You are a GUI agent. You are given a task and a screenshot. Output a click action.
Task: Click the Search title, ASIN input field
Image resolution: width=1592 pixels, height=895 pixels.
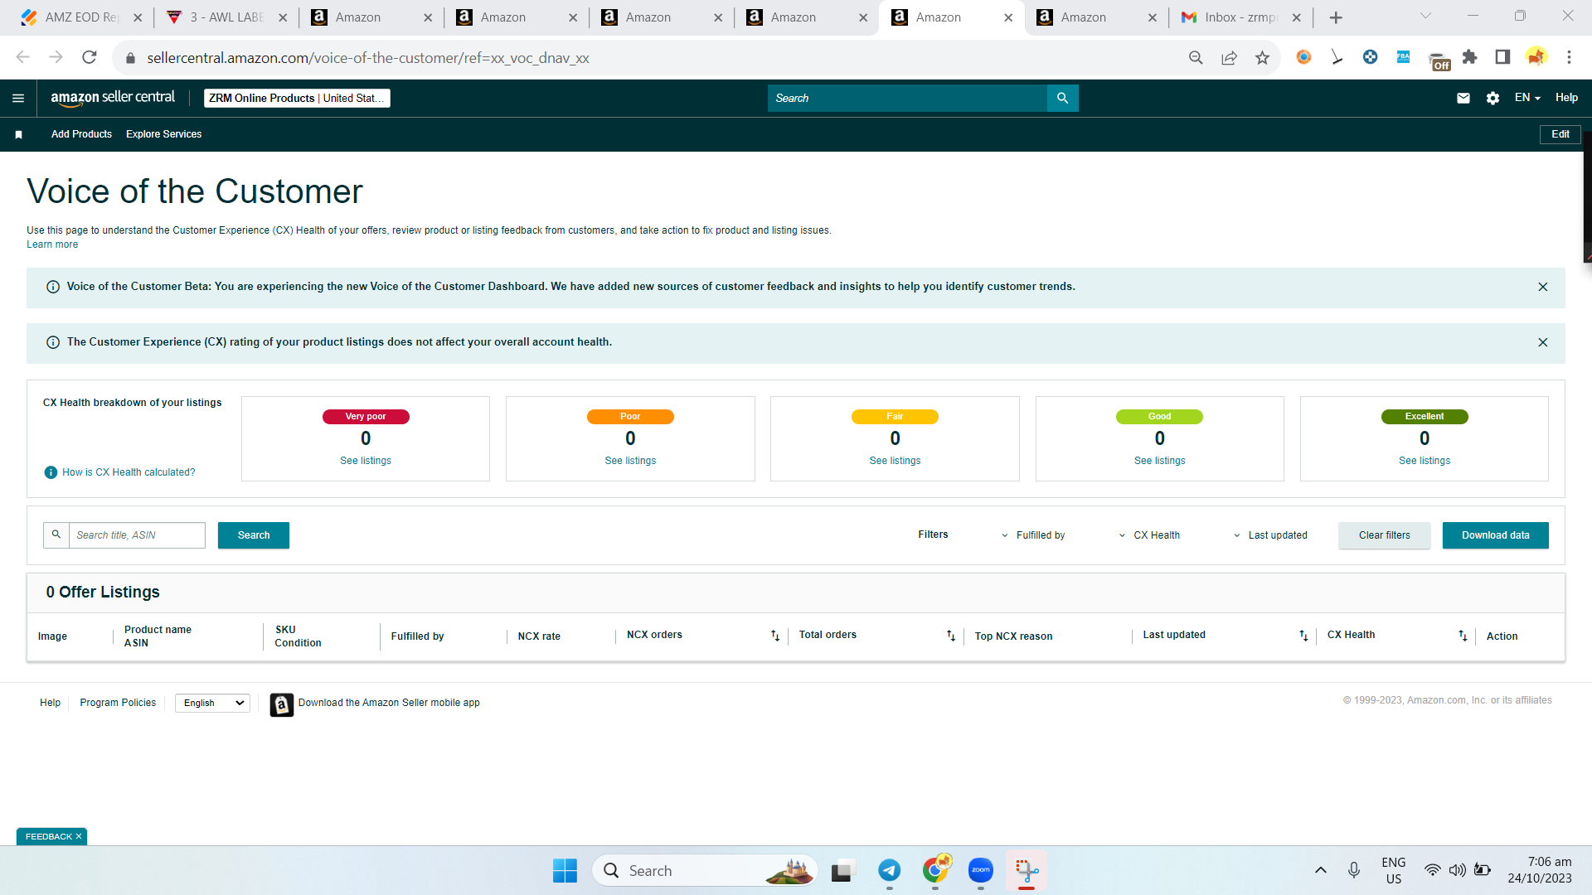pyautogui.click(x=137, y=535)
